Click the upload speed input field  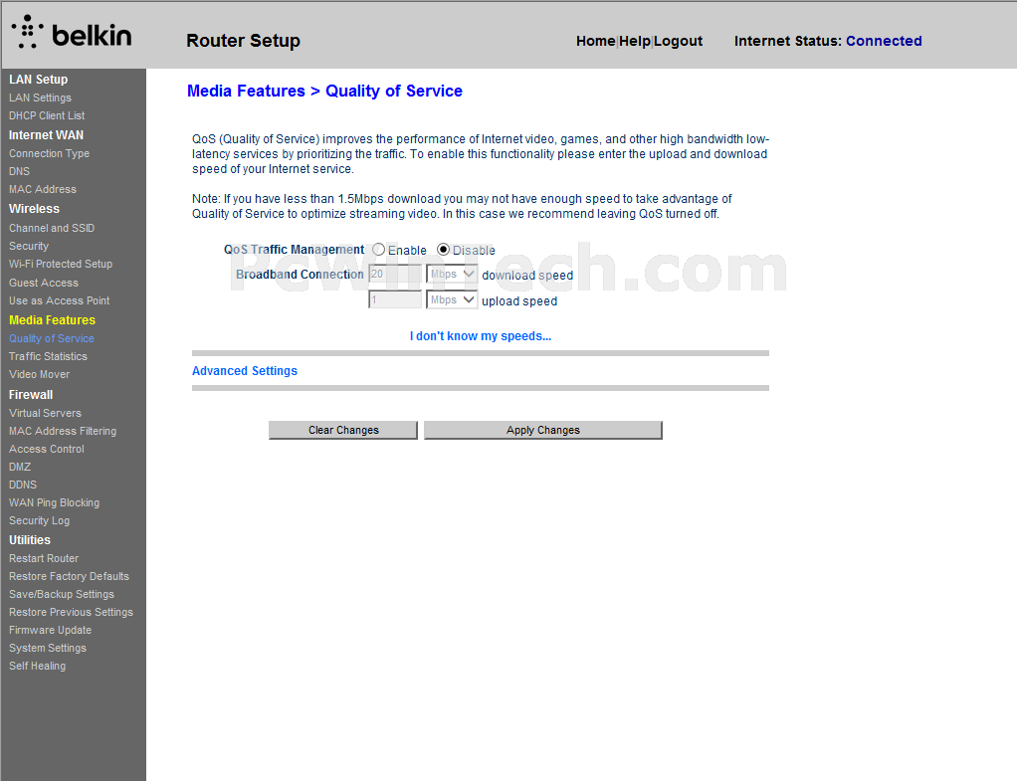tap(395, 300)
